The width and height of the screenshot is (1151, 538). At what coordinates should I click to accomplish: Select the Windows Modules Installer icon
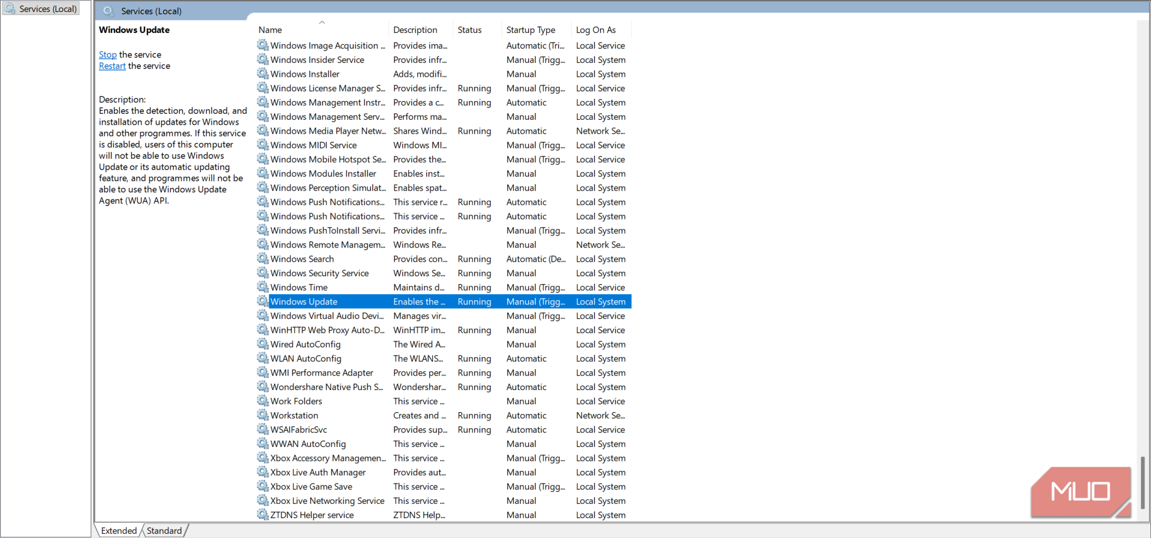tap(263, 173)
